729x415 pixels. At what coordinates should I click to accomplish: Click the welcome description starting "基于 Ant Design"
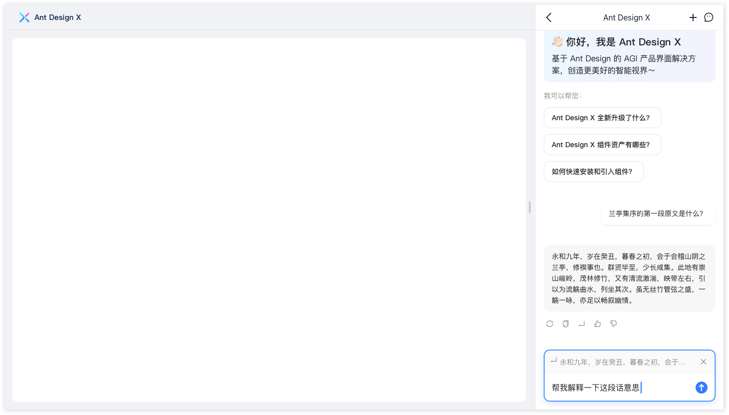(x=624, y=64)
